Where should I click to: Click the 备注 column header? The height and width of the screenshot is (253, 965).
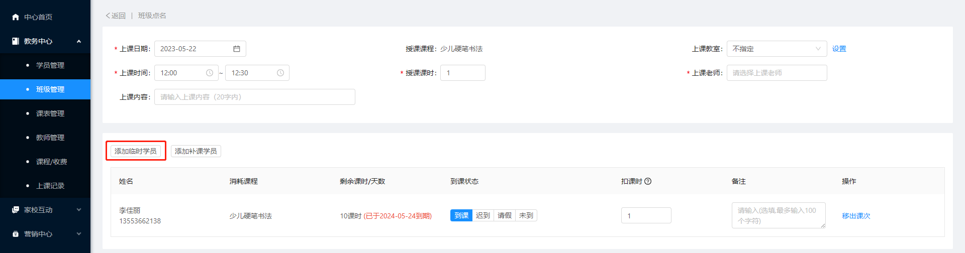[x=739, y=181]
